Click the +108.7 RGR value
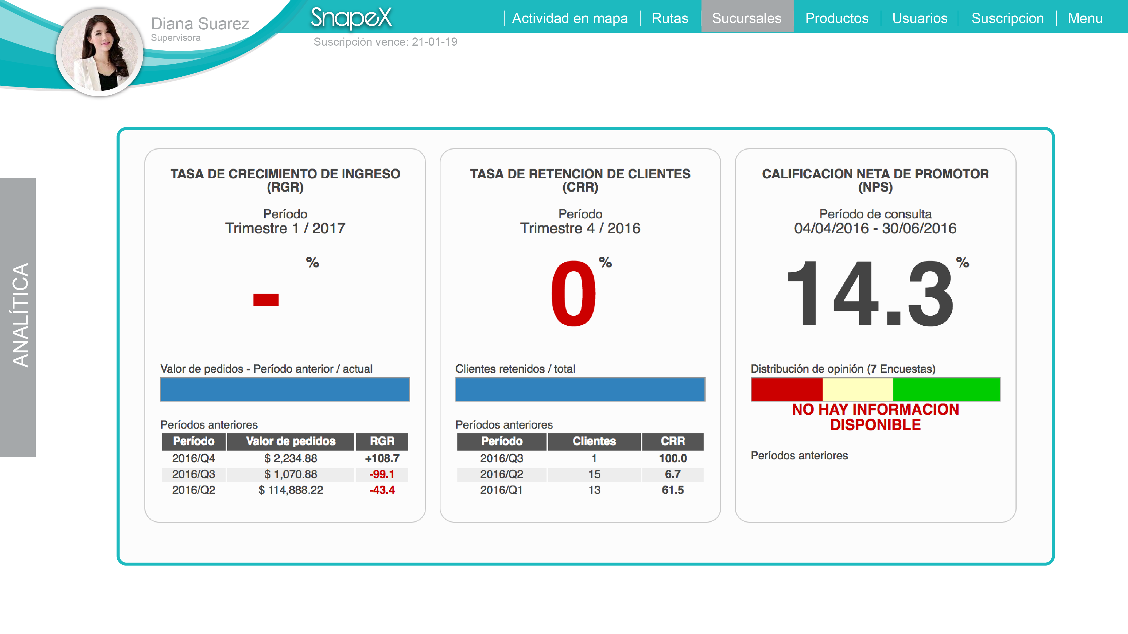 pos(382,458)
